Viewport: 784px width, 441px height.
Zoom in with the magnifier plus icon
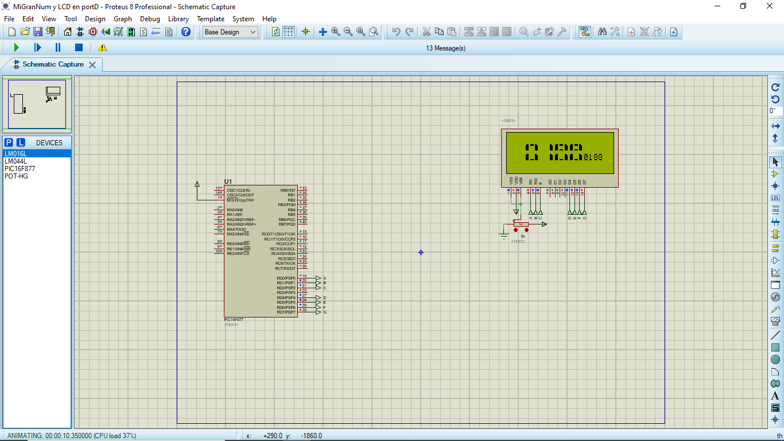335,32
